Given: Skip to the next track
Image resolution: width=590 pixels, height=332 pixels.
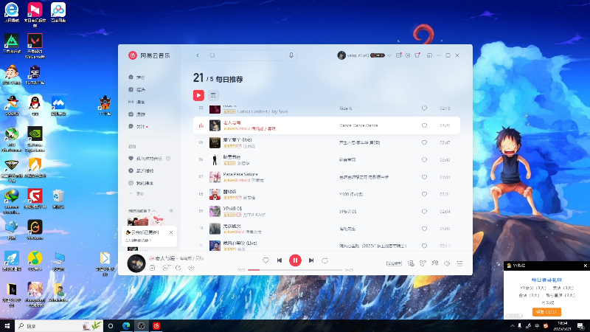Looking at the screenshot, I should coord(311,260).
